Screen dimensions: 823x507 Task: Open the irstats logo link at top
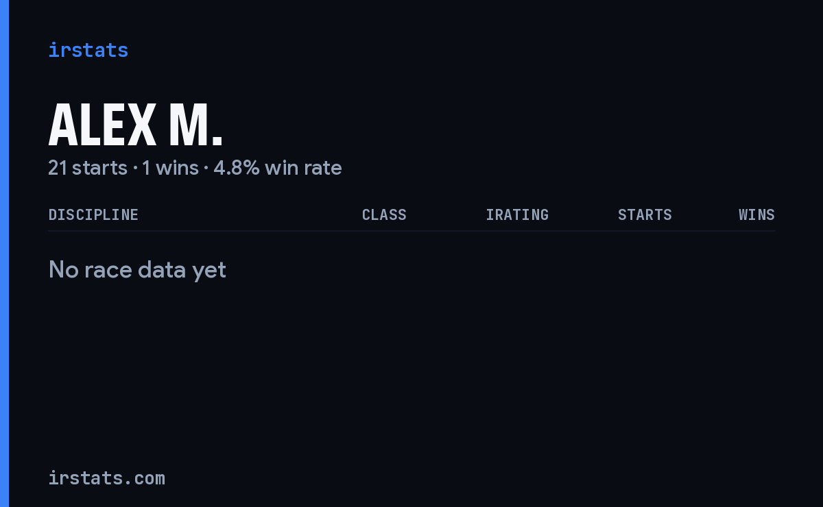[88, 50]
